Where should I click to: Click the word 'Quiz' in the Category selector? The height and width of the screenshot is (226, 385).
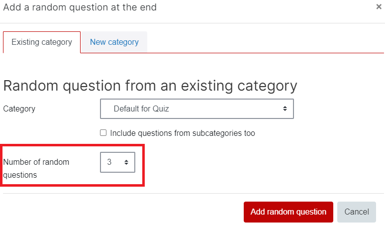tap(161, 109)
